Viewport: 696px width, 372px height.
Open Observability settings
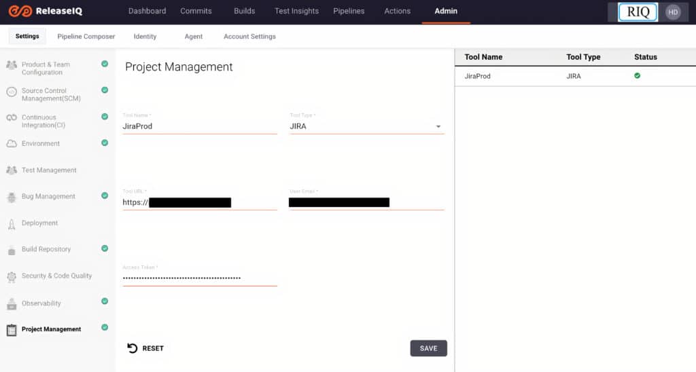pos(41,303)
